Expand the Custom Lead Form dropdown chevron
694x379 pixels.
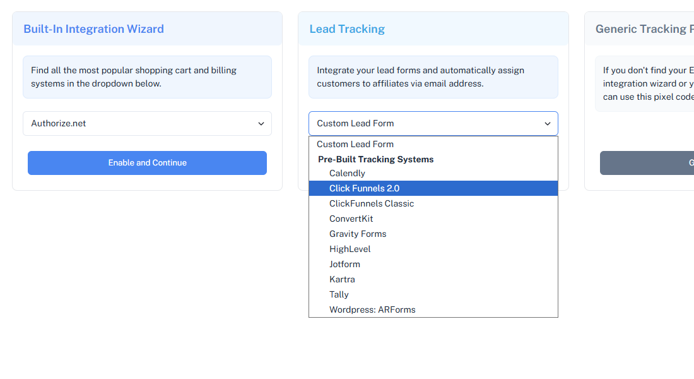(x=548, y=123)
